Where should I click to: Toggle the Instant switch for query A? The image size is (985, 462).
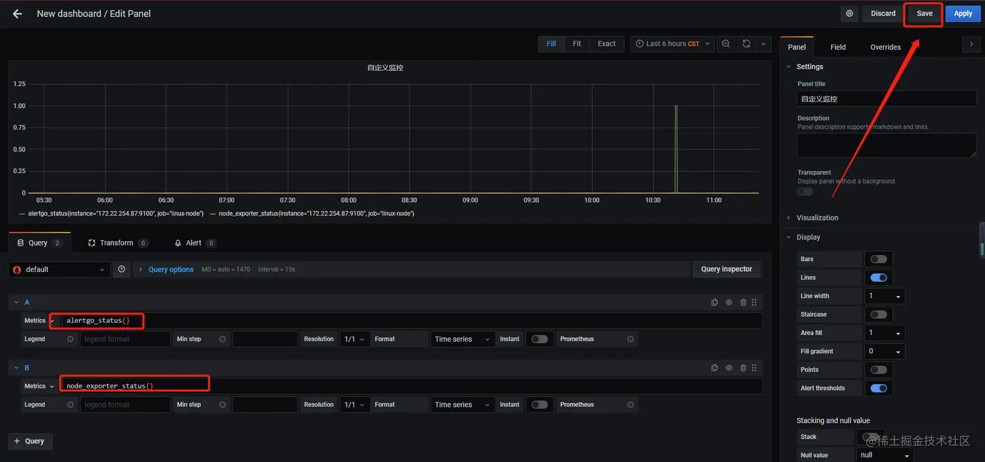coord(539,339)
